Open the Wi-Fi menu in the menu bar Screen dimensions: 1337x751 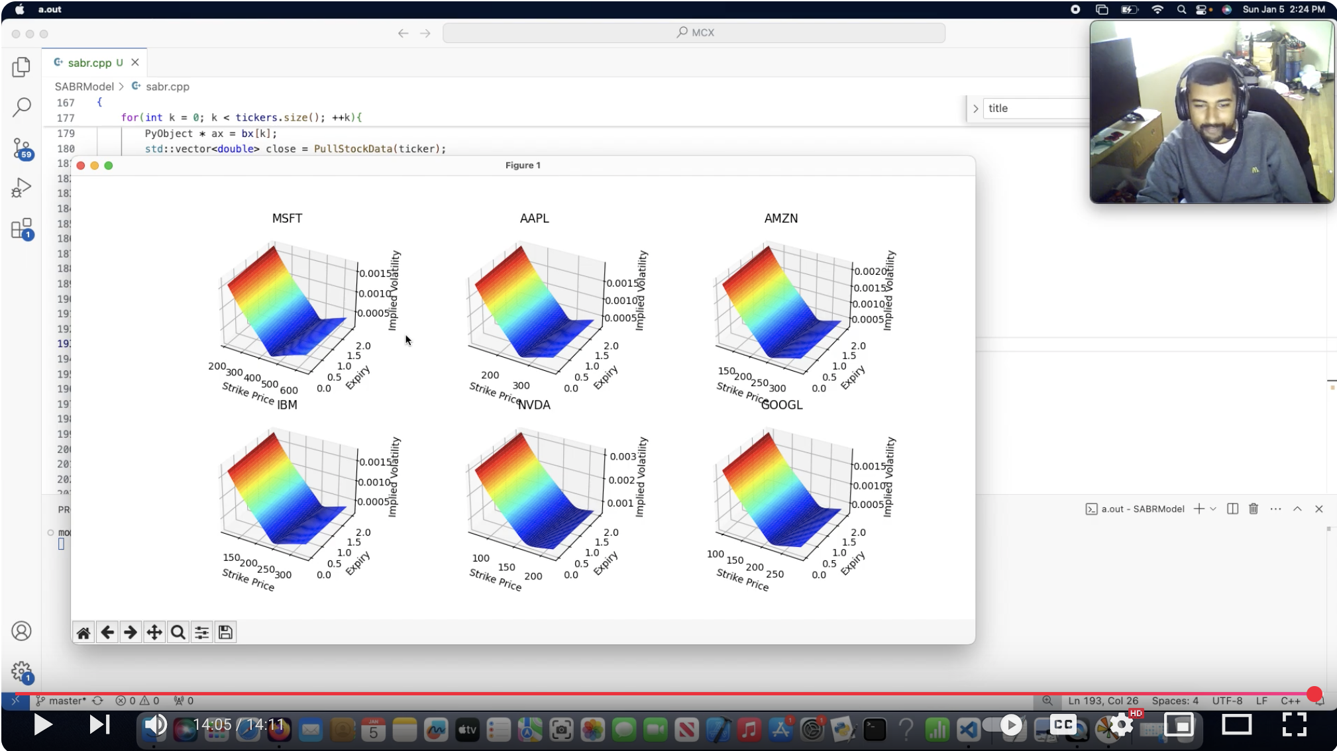[x=1157, y=9]
